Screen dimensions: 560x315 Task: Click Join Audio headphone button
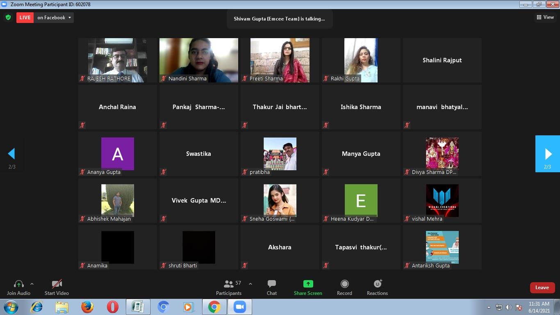pos(18,288)
